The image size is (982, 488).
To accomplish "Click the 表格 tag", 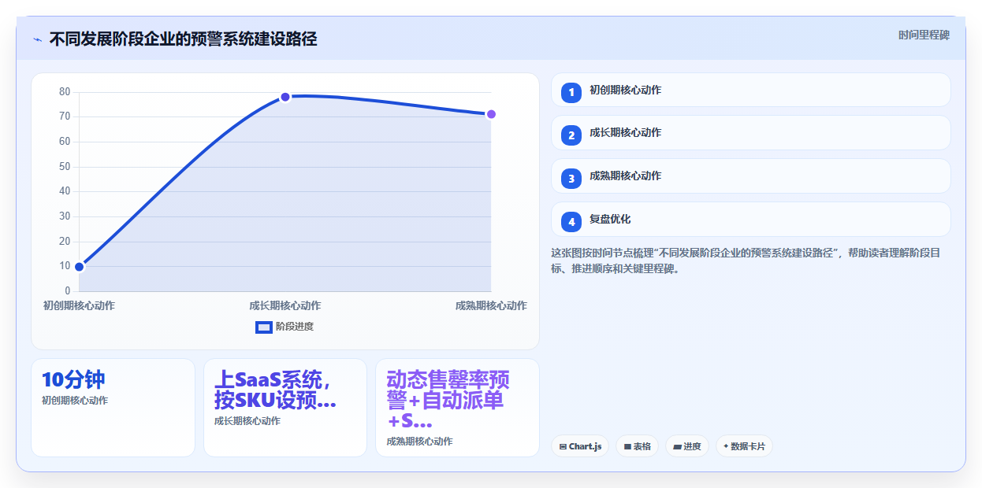I will click(638, 446).
